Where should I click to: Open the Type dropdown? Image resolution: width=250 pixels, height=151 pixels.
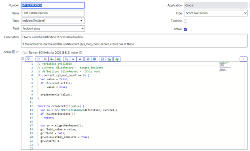(216, 13)
